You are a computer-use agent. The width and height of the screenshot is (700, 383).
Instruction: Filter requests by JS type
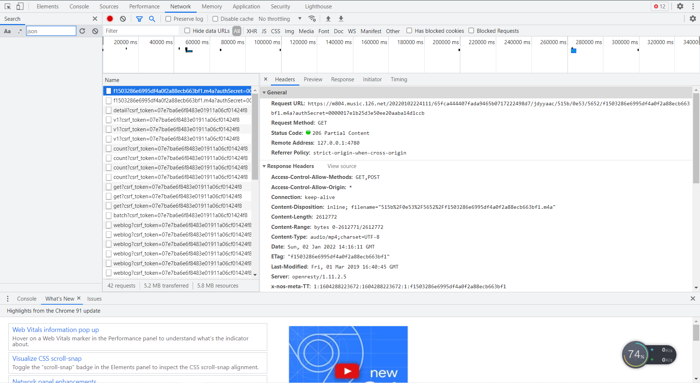(x=264, y=31)
